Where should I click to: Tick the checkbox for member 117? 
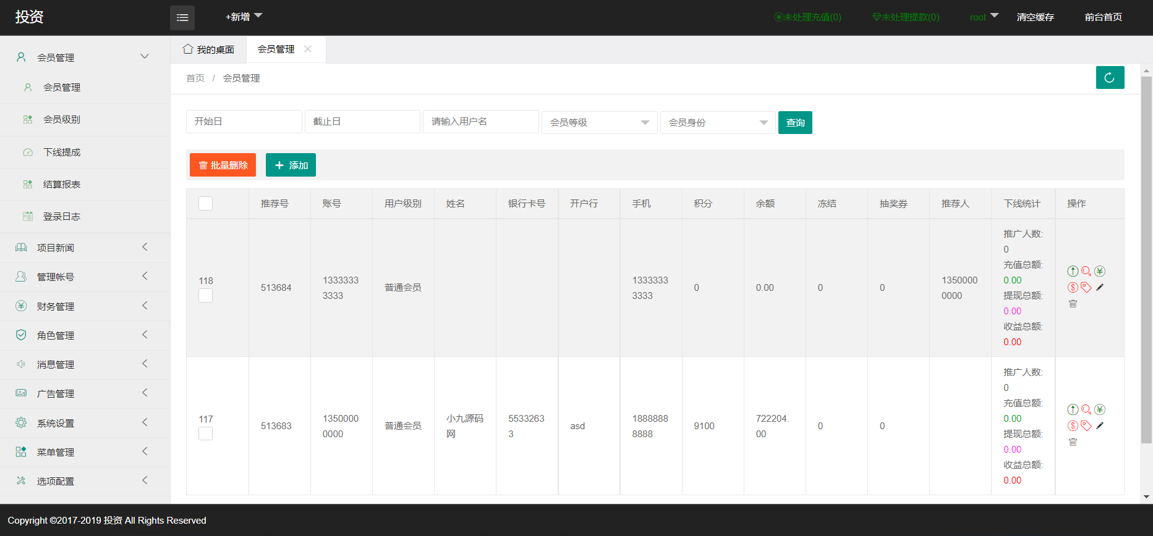(x=205, y=434)
